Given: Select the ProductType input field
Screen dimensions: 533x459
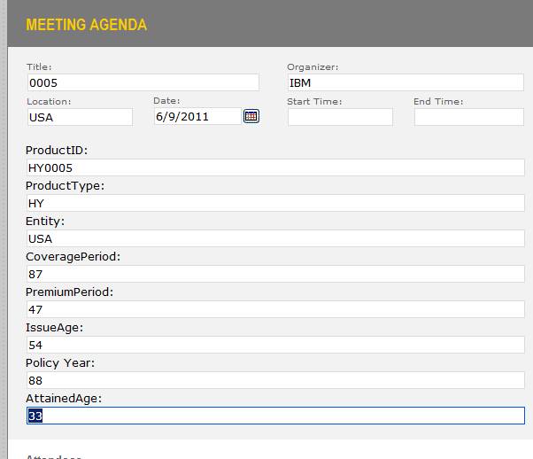Looking at the screenshot, I should tap(275, 203).
